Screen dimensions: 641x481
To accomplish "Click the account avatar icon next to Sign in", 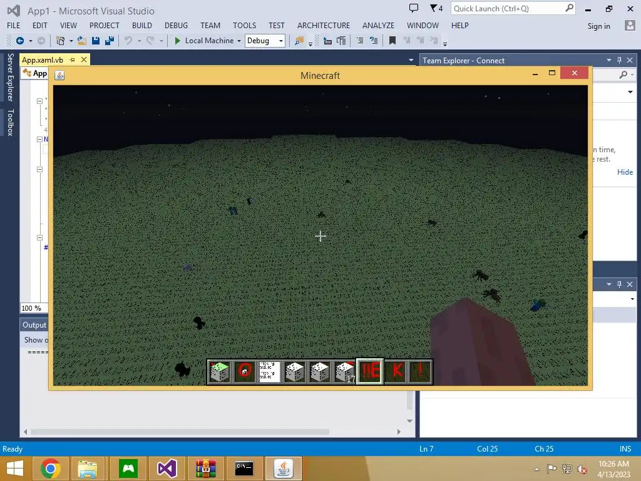I will [x=630, y=25].
